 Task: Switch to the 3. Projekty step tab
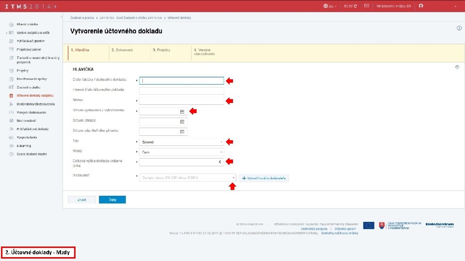[161, 50]
